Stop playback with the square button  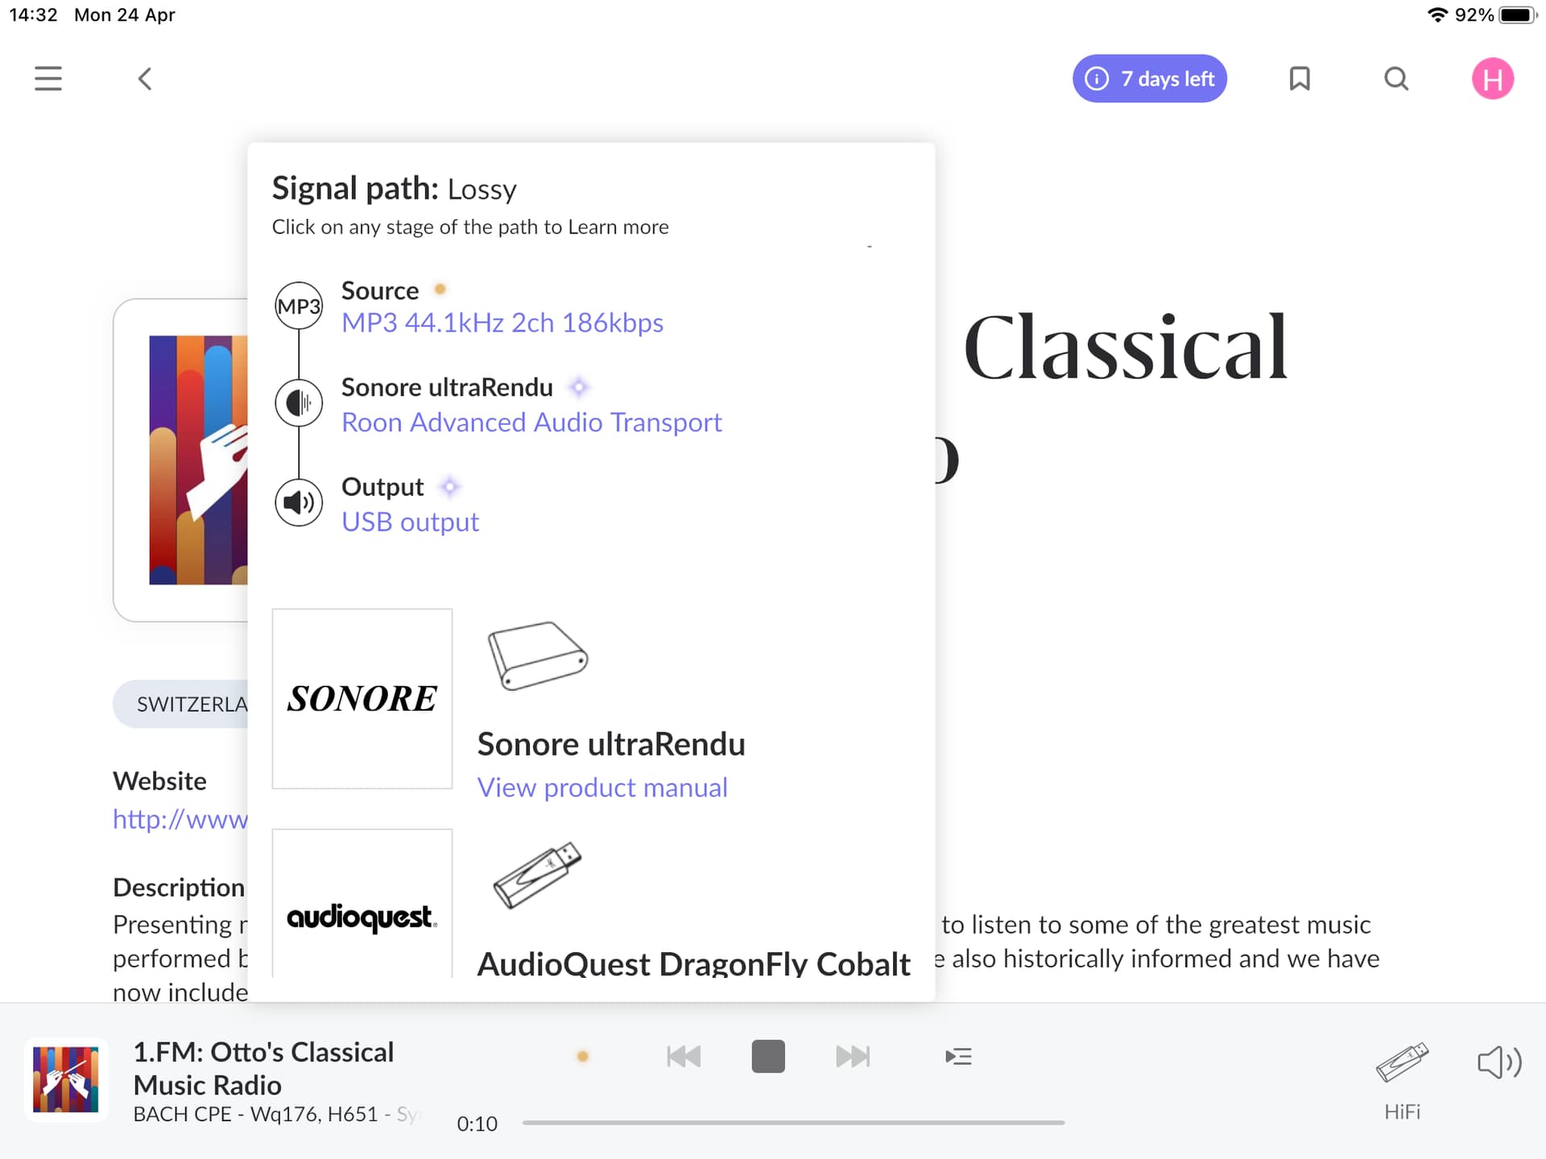767,1056
